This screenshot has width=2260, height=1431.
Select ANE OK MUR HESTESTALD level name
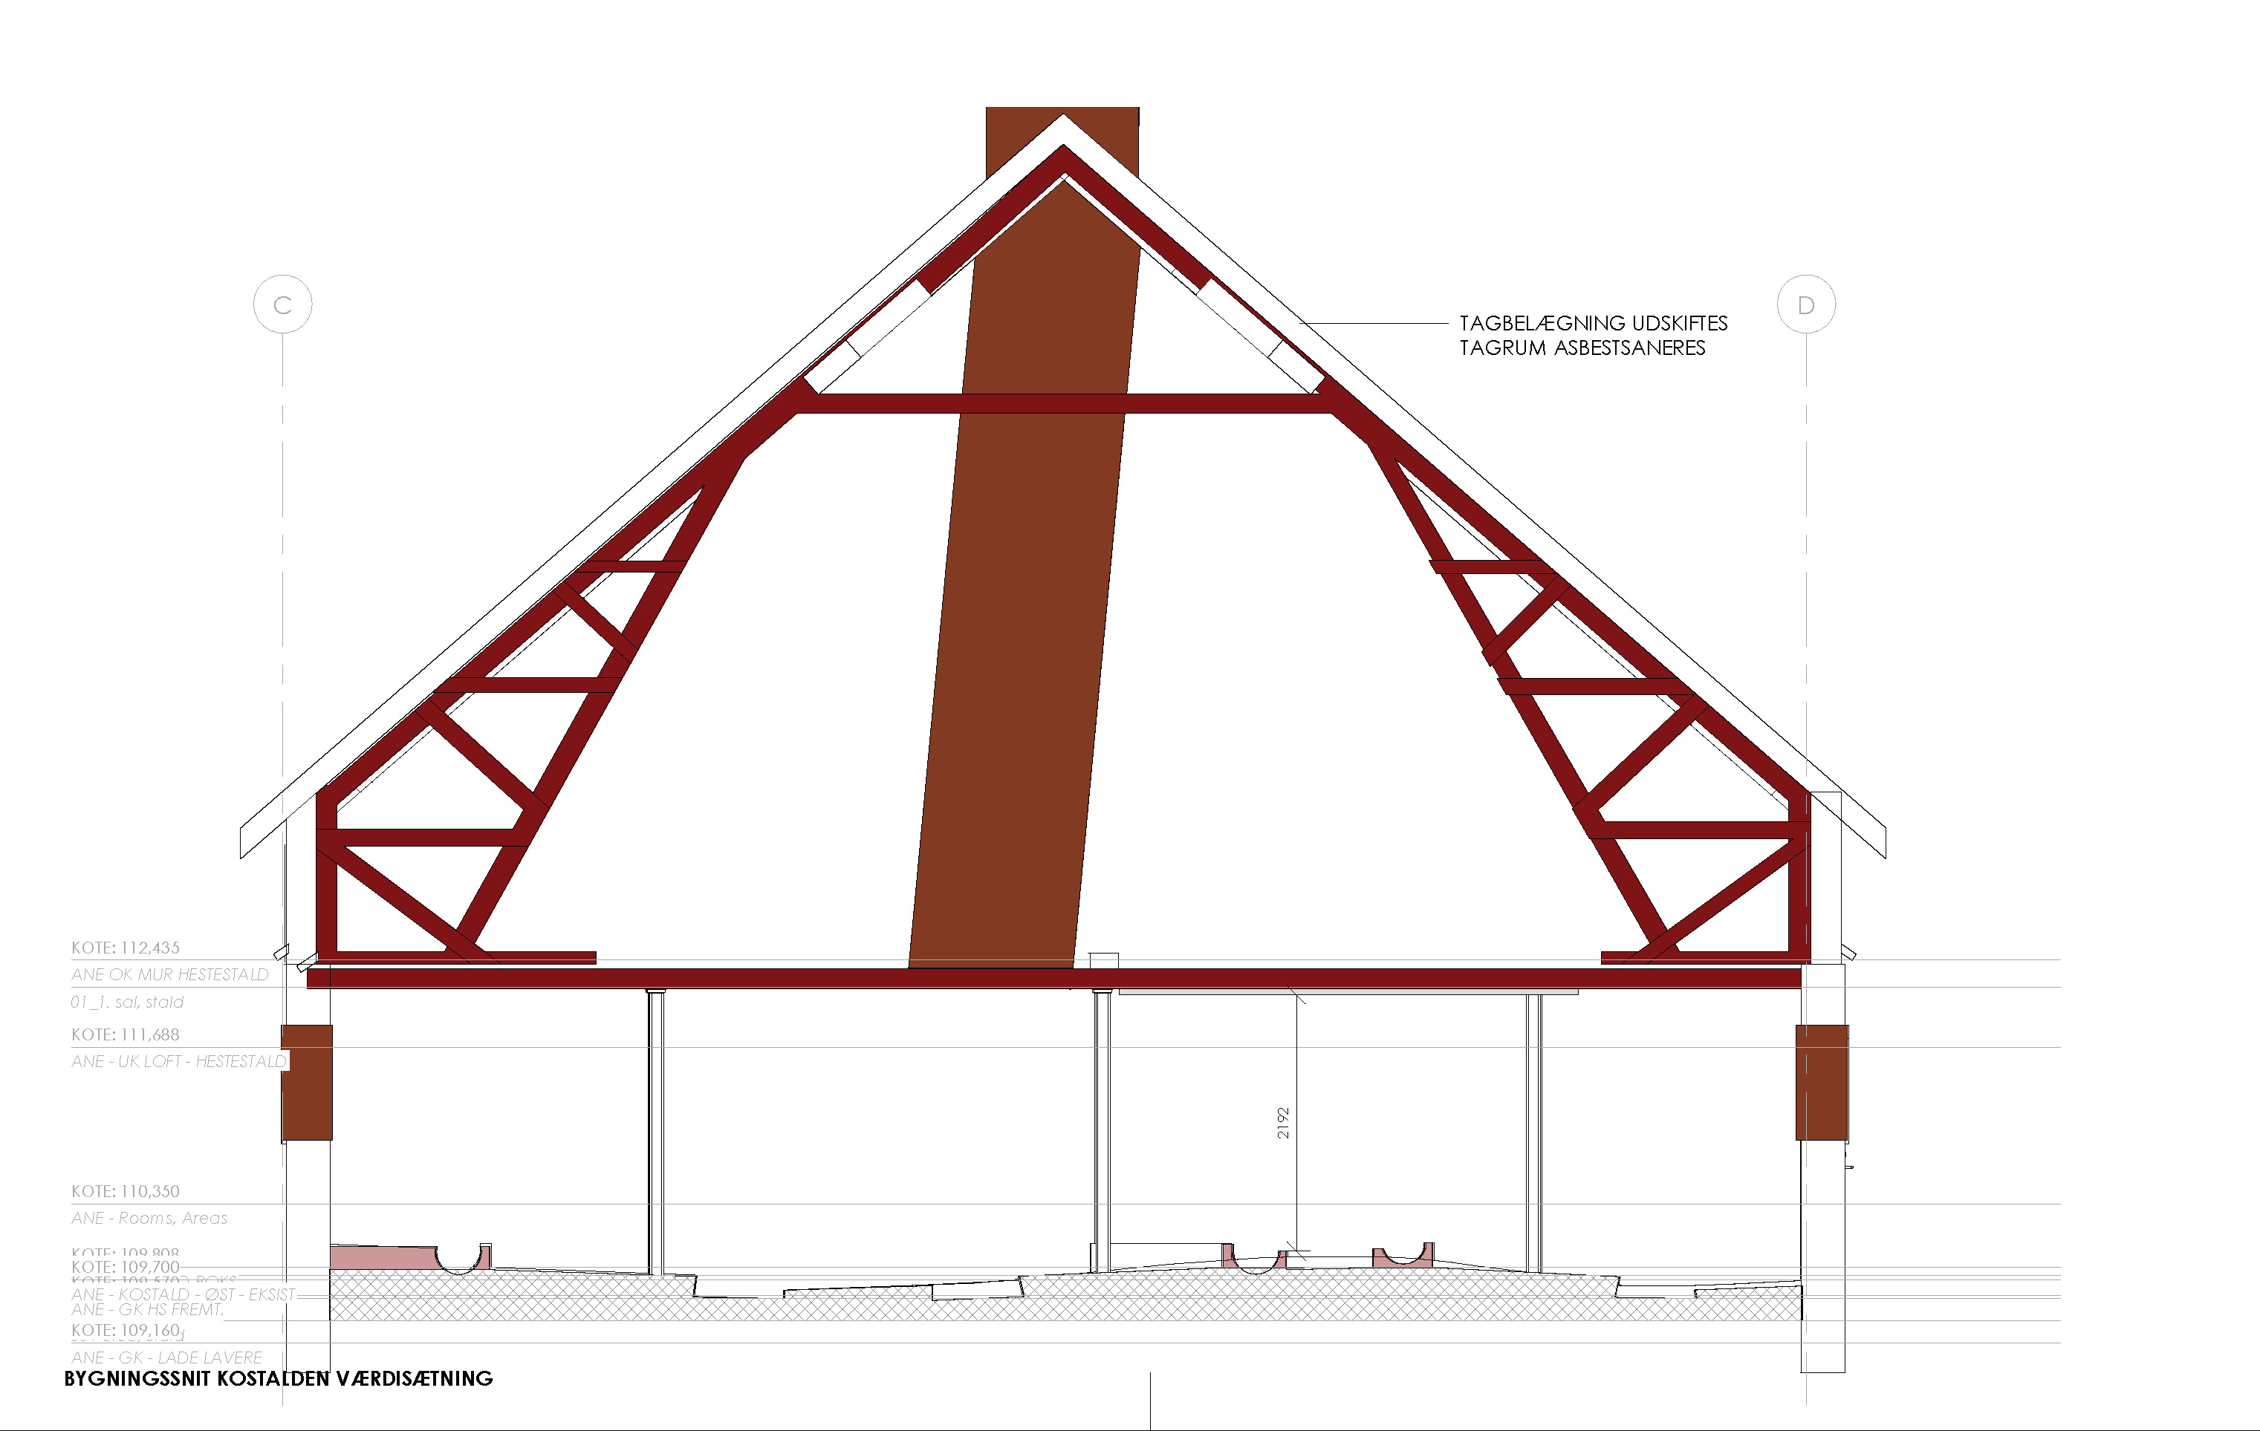170,975
